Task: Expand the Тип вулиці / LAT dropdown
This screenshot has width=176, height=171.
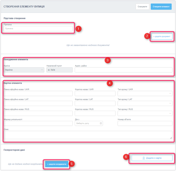Action: 145,104
